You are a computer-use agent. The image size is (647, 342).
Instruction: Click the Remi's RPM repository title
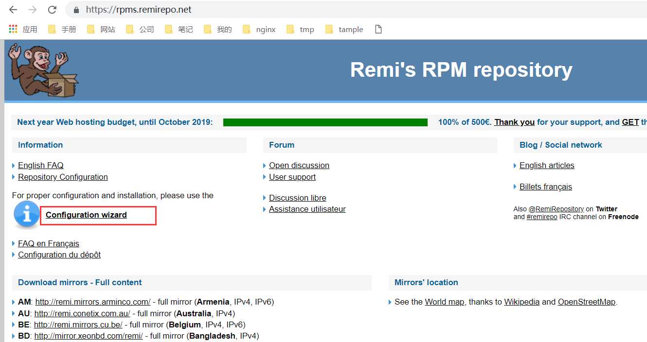(x=461, y=69)
